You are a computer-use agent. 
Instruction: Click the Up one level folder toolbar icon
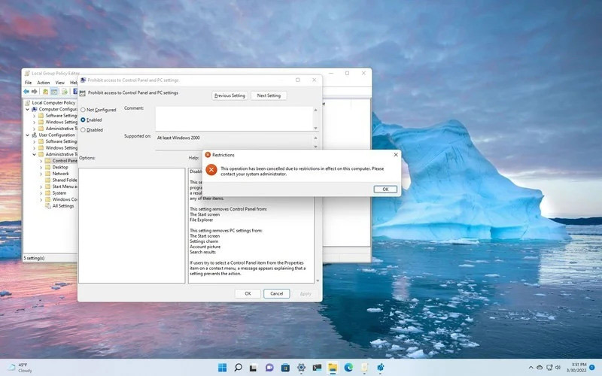[45, 92]
